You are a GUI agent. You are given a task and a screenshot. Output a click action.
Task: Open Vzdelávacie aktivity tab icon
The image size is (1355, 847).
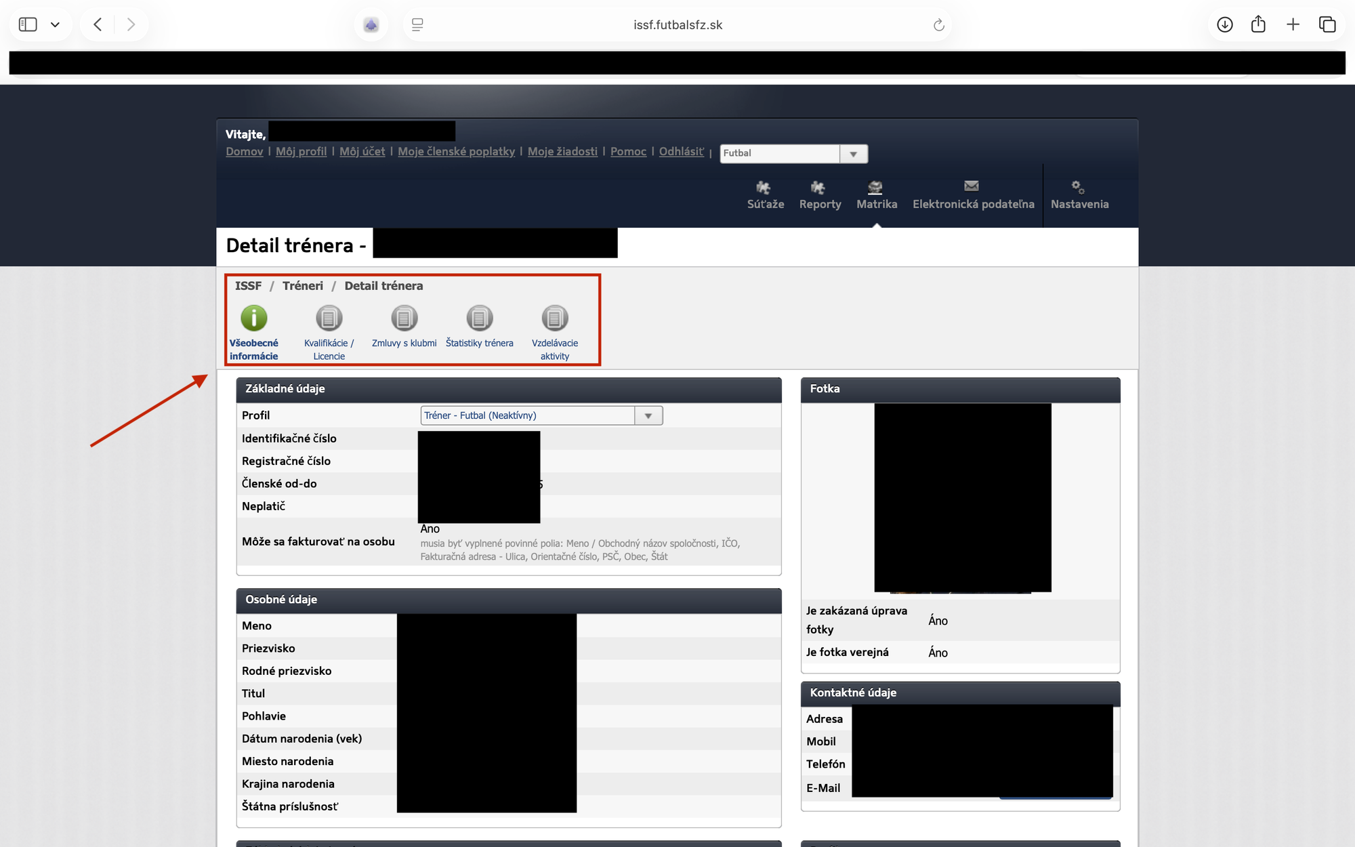tap(555, 318)
